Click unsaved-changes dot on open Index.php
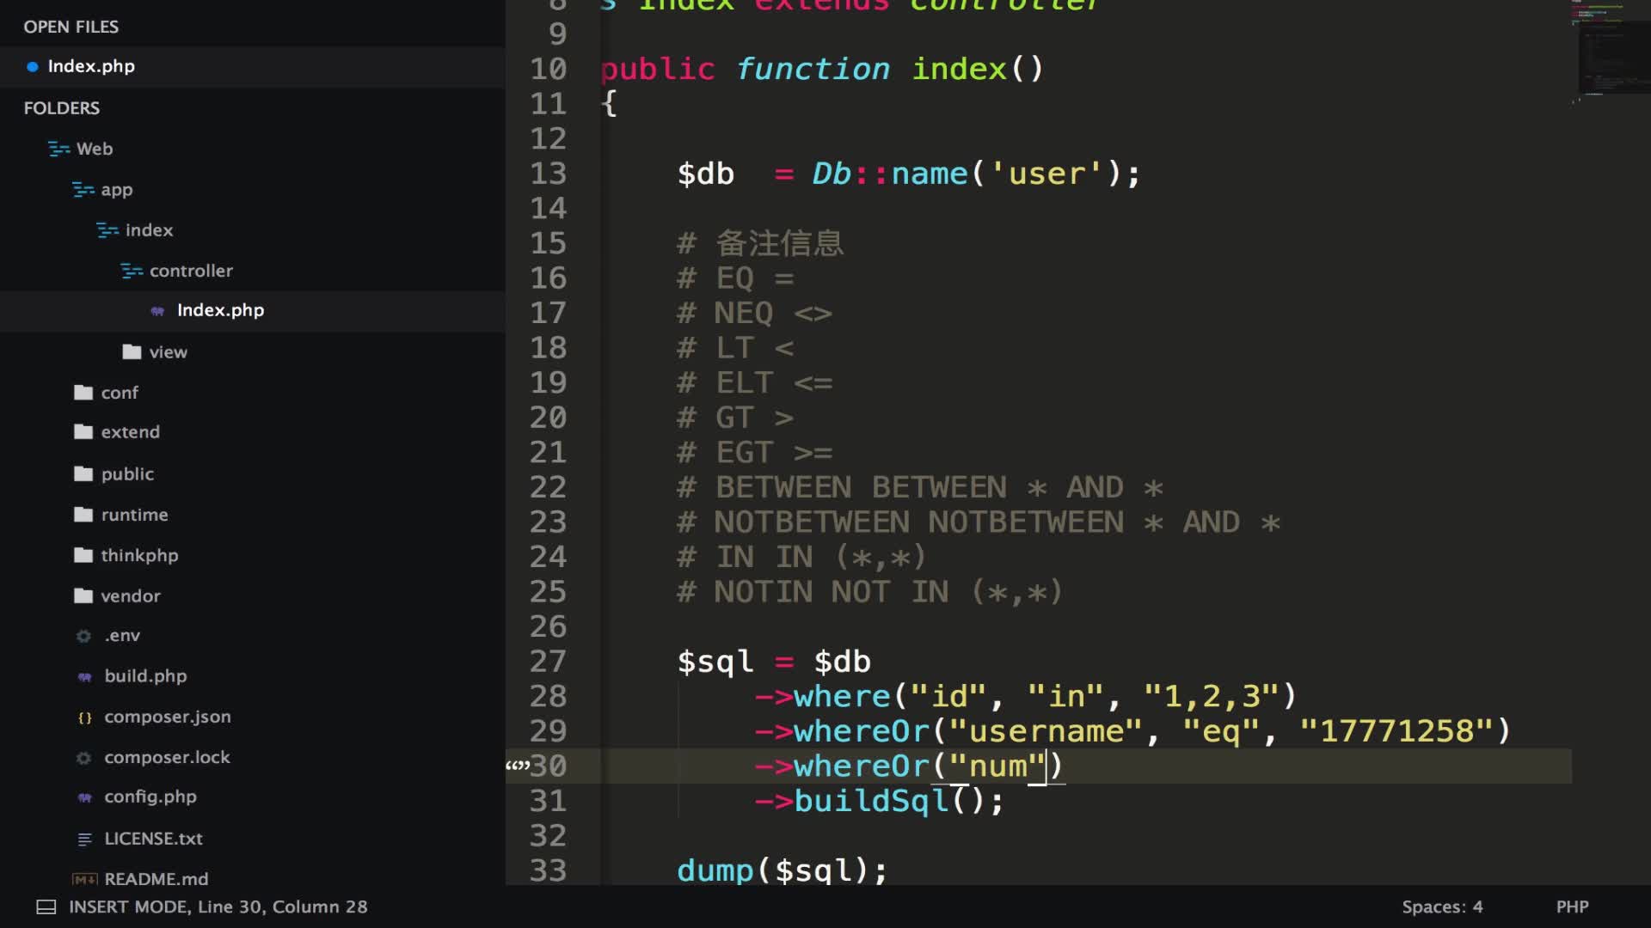The image size is (1651, 928). click(33, 67)
